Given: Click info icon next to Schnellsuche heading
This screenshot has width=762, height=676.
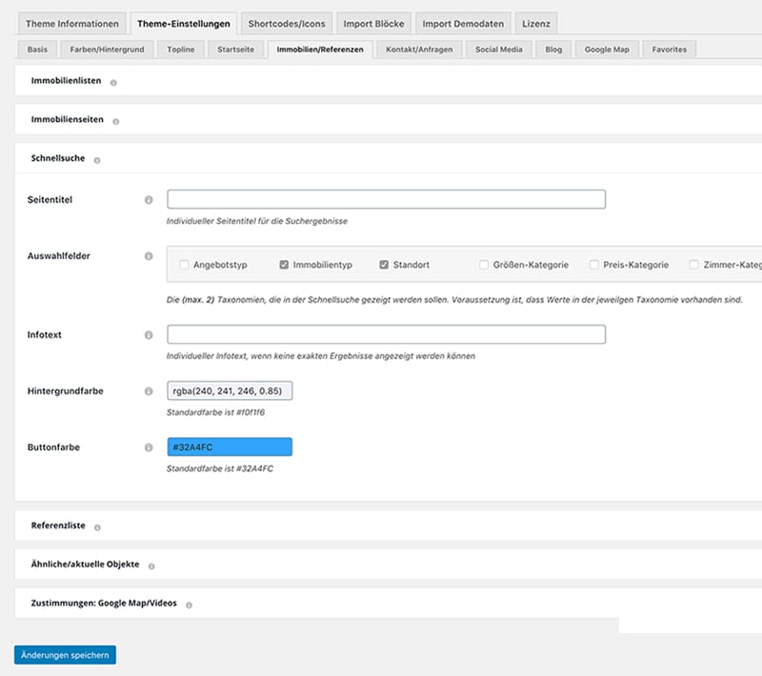Looking at the screenshot, I should (97, 160).
